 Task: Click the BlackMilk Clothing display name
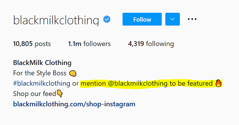click(x=42, y=63)
